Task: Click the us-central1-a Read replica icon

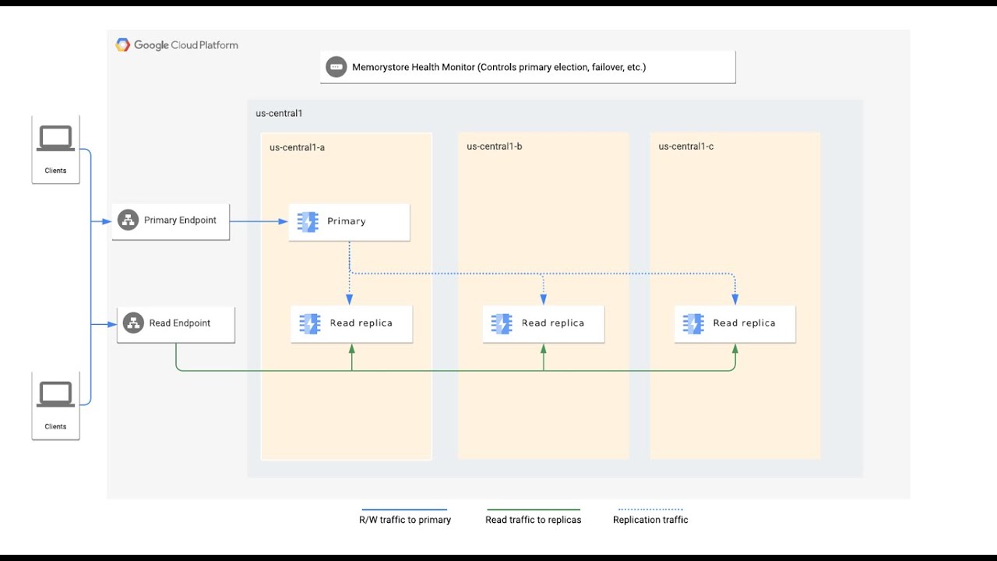Action: pyautogui.click(x=310, y=323)
